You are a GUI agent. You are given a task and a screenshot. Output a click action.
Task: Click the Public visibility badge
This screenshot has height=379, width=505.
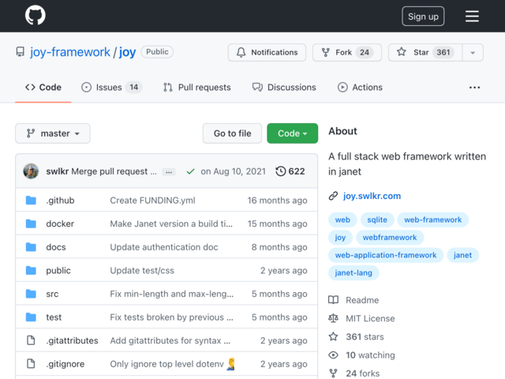pyautogui.click(x=157, y=52)
